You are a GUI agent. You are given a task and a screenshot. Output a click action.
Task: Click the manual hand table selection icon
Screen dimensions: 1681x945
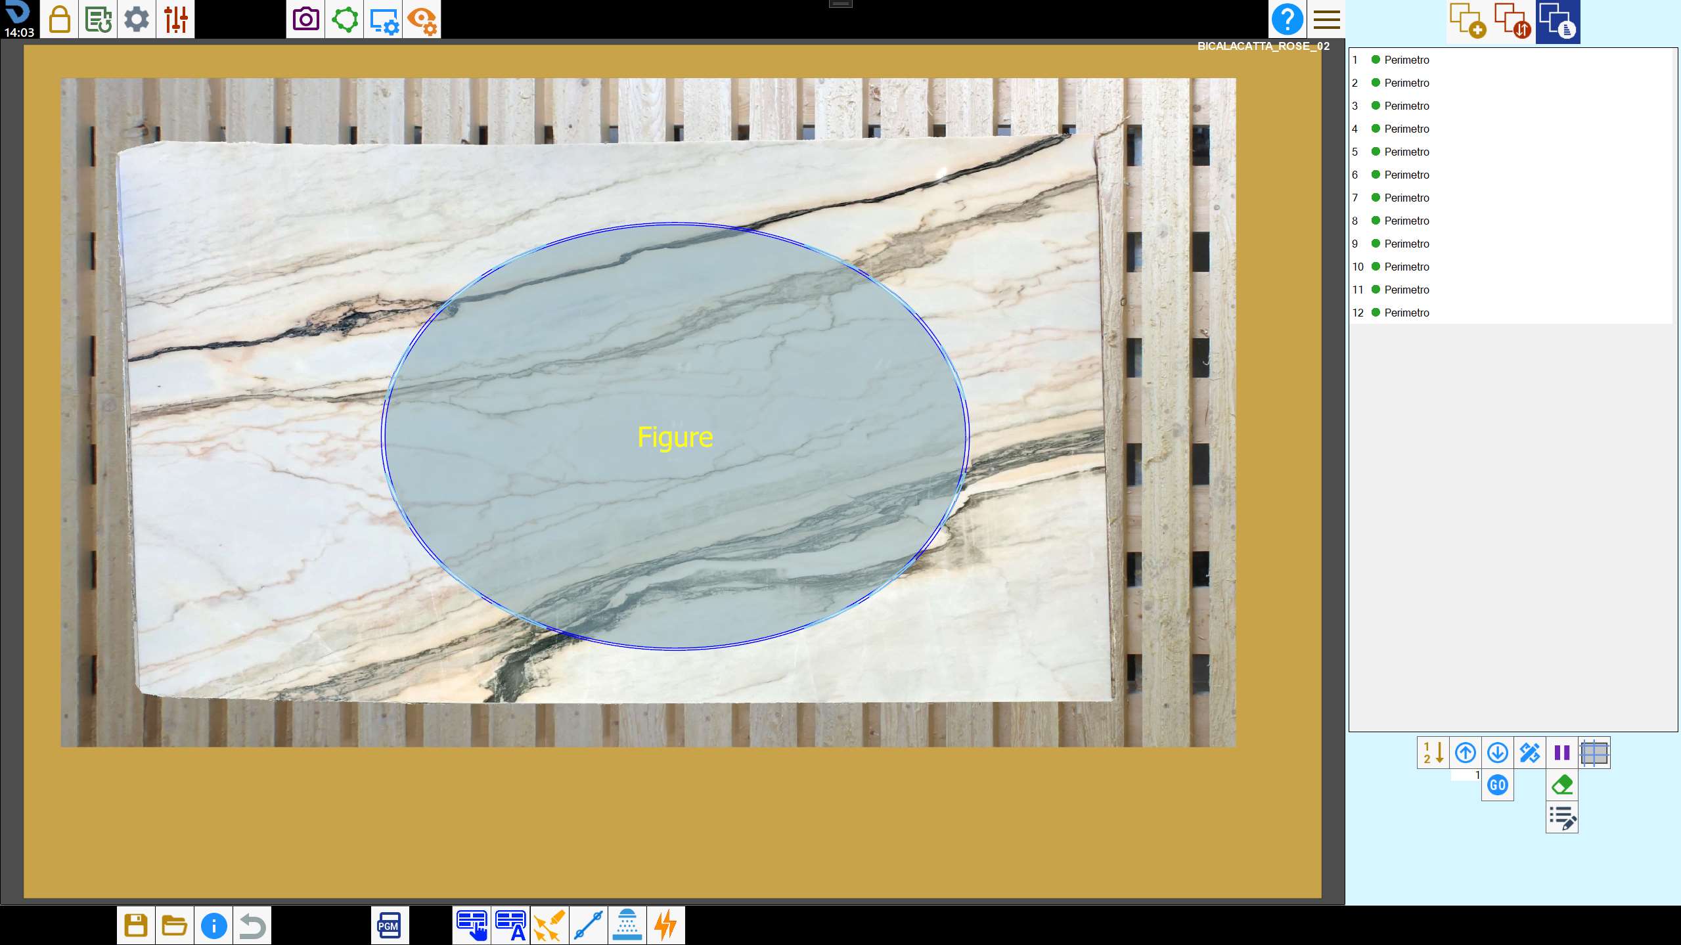pos(472,925)
